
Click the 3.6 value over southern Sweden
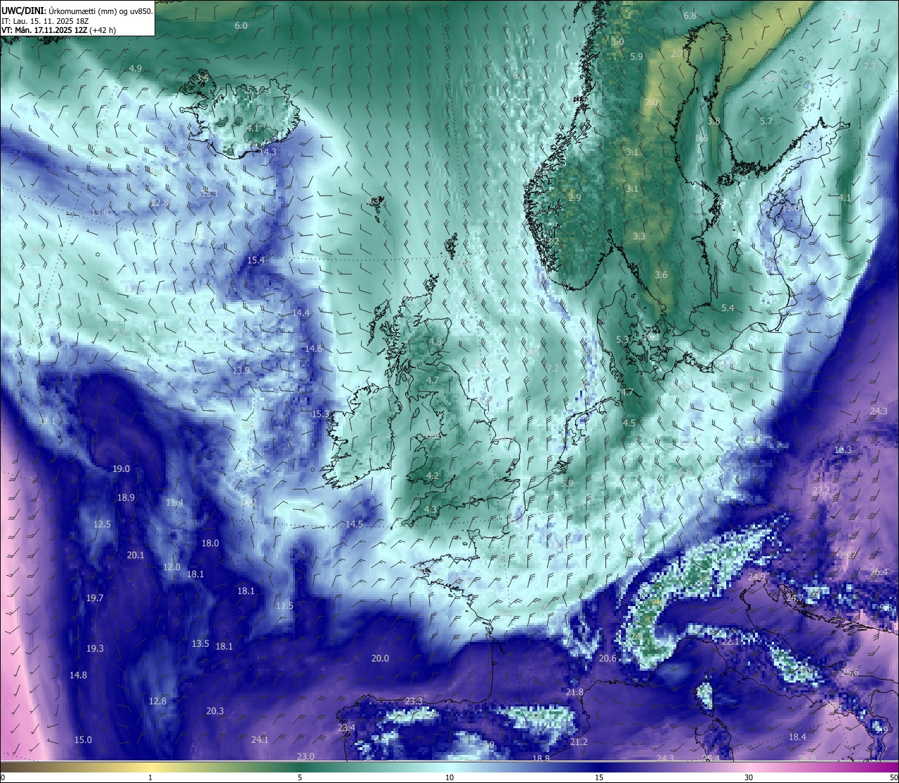[x=661, y=275]
